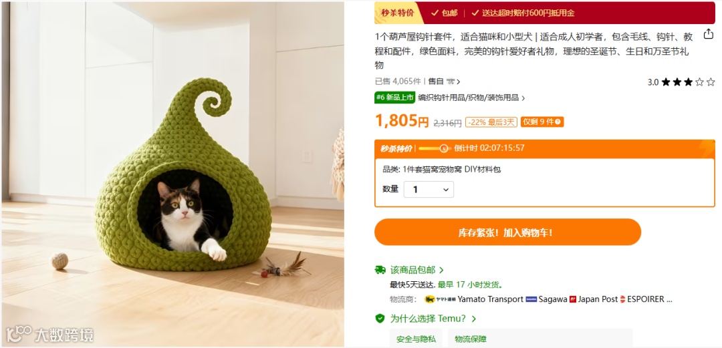Click 库存紧张！加入购物车！ button
The width and height of the screenshot is (722, 348).
coord(507,232)
